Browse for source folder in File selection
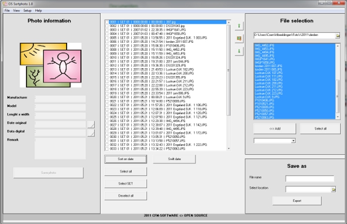This screenshot has height=224, width=347. 338,35
